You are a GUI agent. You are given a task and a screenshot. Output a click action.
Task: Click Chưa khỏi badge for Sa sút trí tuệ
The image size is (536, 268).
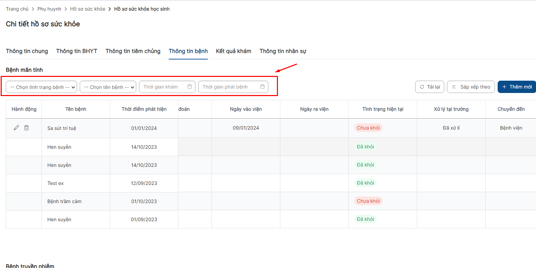[368, 128]
